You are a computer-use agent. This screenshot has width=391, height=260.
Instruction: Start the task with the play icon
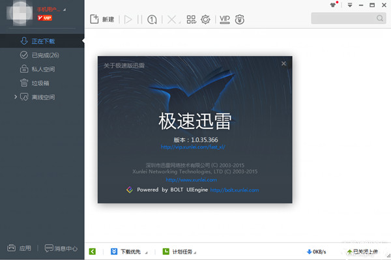click(x=128, y=20)
